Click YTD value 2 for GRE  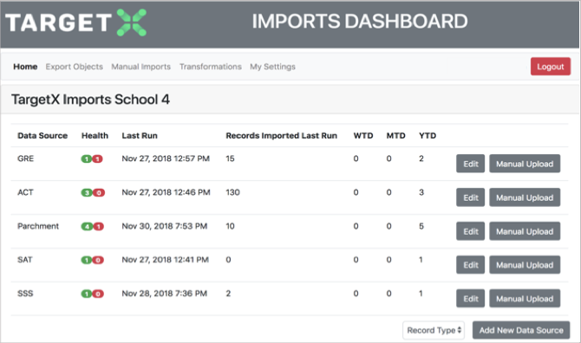point(421,159)
